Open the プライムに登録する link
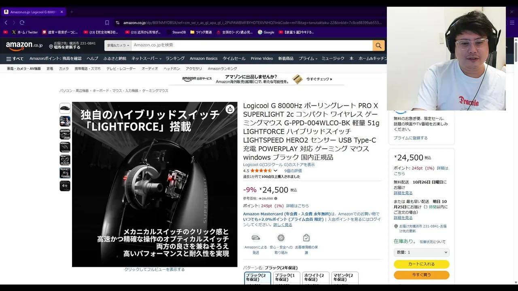This screenshot has width=518, height=291. [x=410, y=138]
